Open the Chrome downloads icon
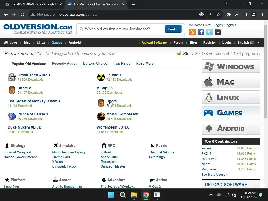This screenshot has width=268, height=201. 237,15
